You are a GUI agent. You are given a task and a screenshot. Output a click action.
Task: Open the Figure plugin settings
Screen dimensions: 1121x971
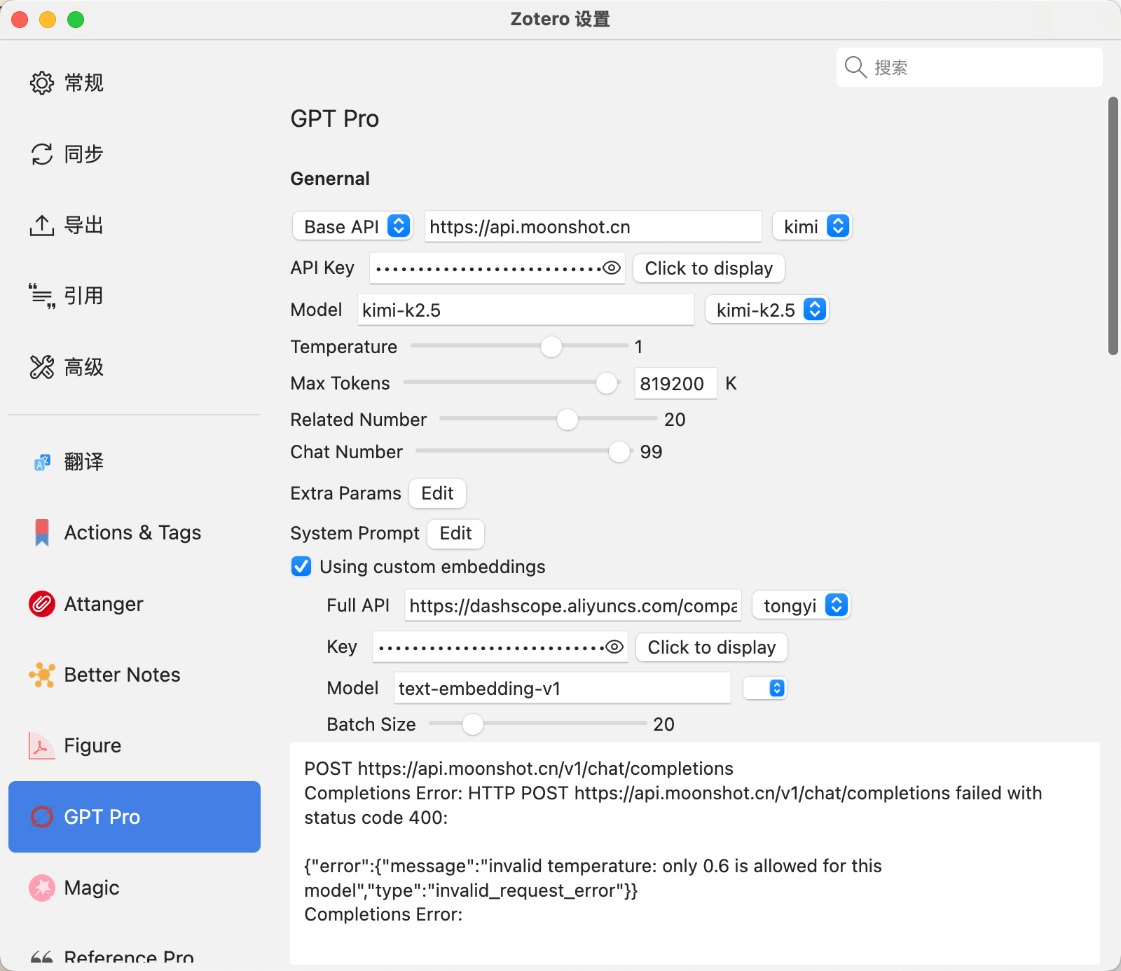(135, 745)
